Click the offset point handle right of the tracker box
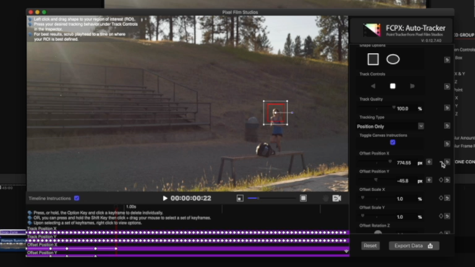475x267 pixels. [292, 112]
